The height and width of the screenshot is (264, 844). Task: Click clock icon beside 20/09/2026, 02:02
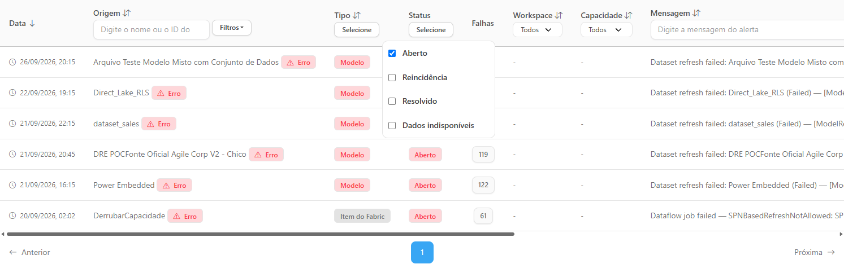click(12, 216)
